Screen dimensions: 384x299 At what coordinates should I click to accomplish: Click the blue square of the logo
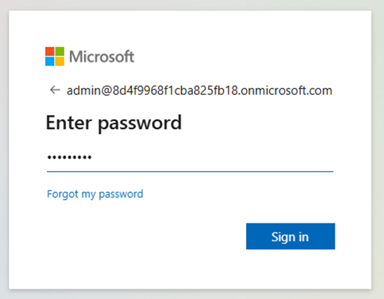(50, 62)
